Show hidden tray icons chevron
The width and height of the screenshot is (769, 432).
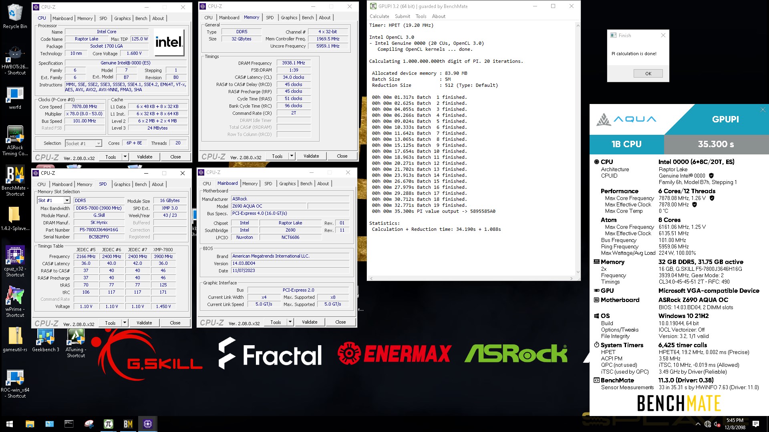click(698, 424)
